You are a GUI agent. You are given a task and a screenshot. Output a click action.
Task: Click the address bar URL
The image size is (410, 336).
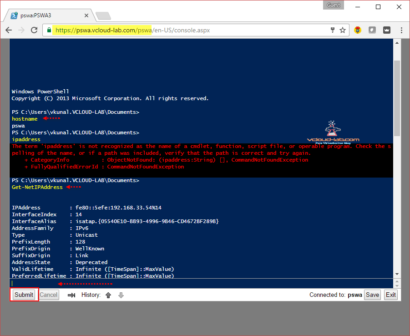coord(132,30)
